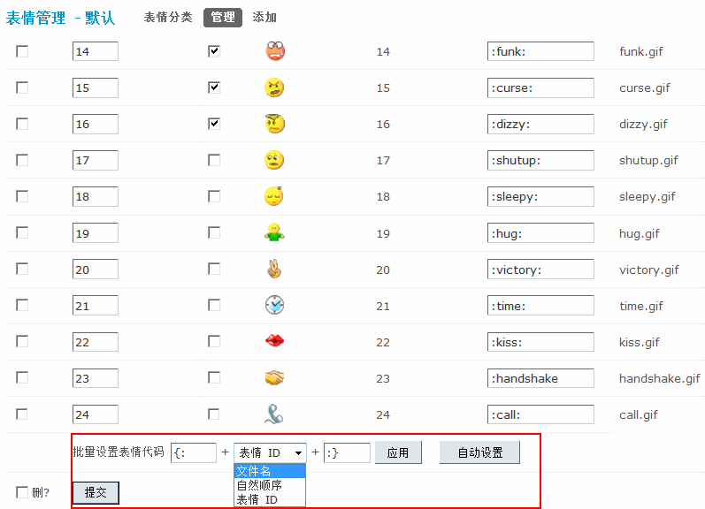705x509 pixels.
Task: Click the order field containing 20
Action: tap(96, 270)
